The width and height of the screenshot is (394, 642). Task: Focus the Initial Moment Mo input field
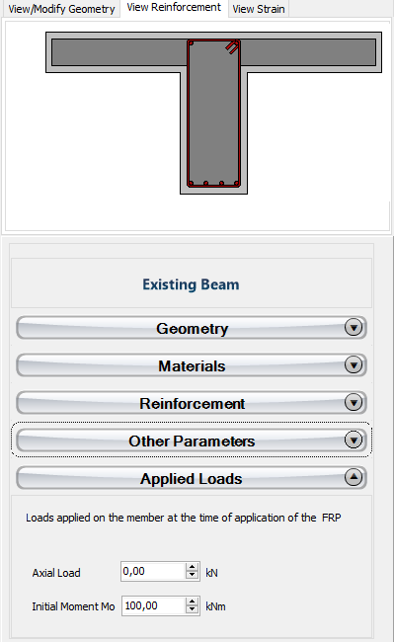(154, 606)
